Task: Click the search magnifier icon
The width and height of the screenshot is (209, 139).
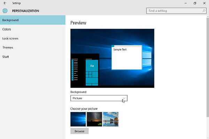Action: click(204, 11)
